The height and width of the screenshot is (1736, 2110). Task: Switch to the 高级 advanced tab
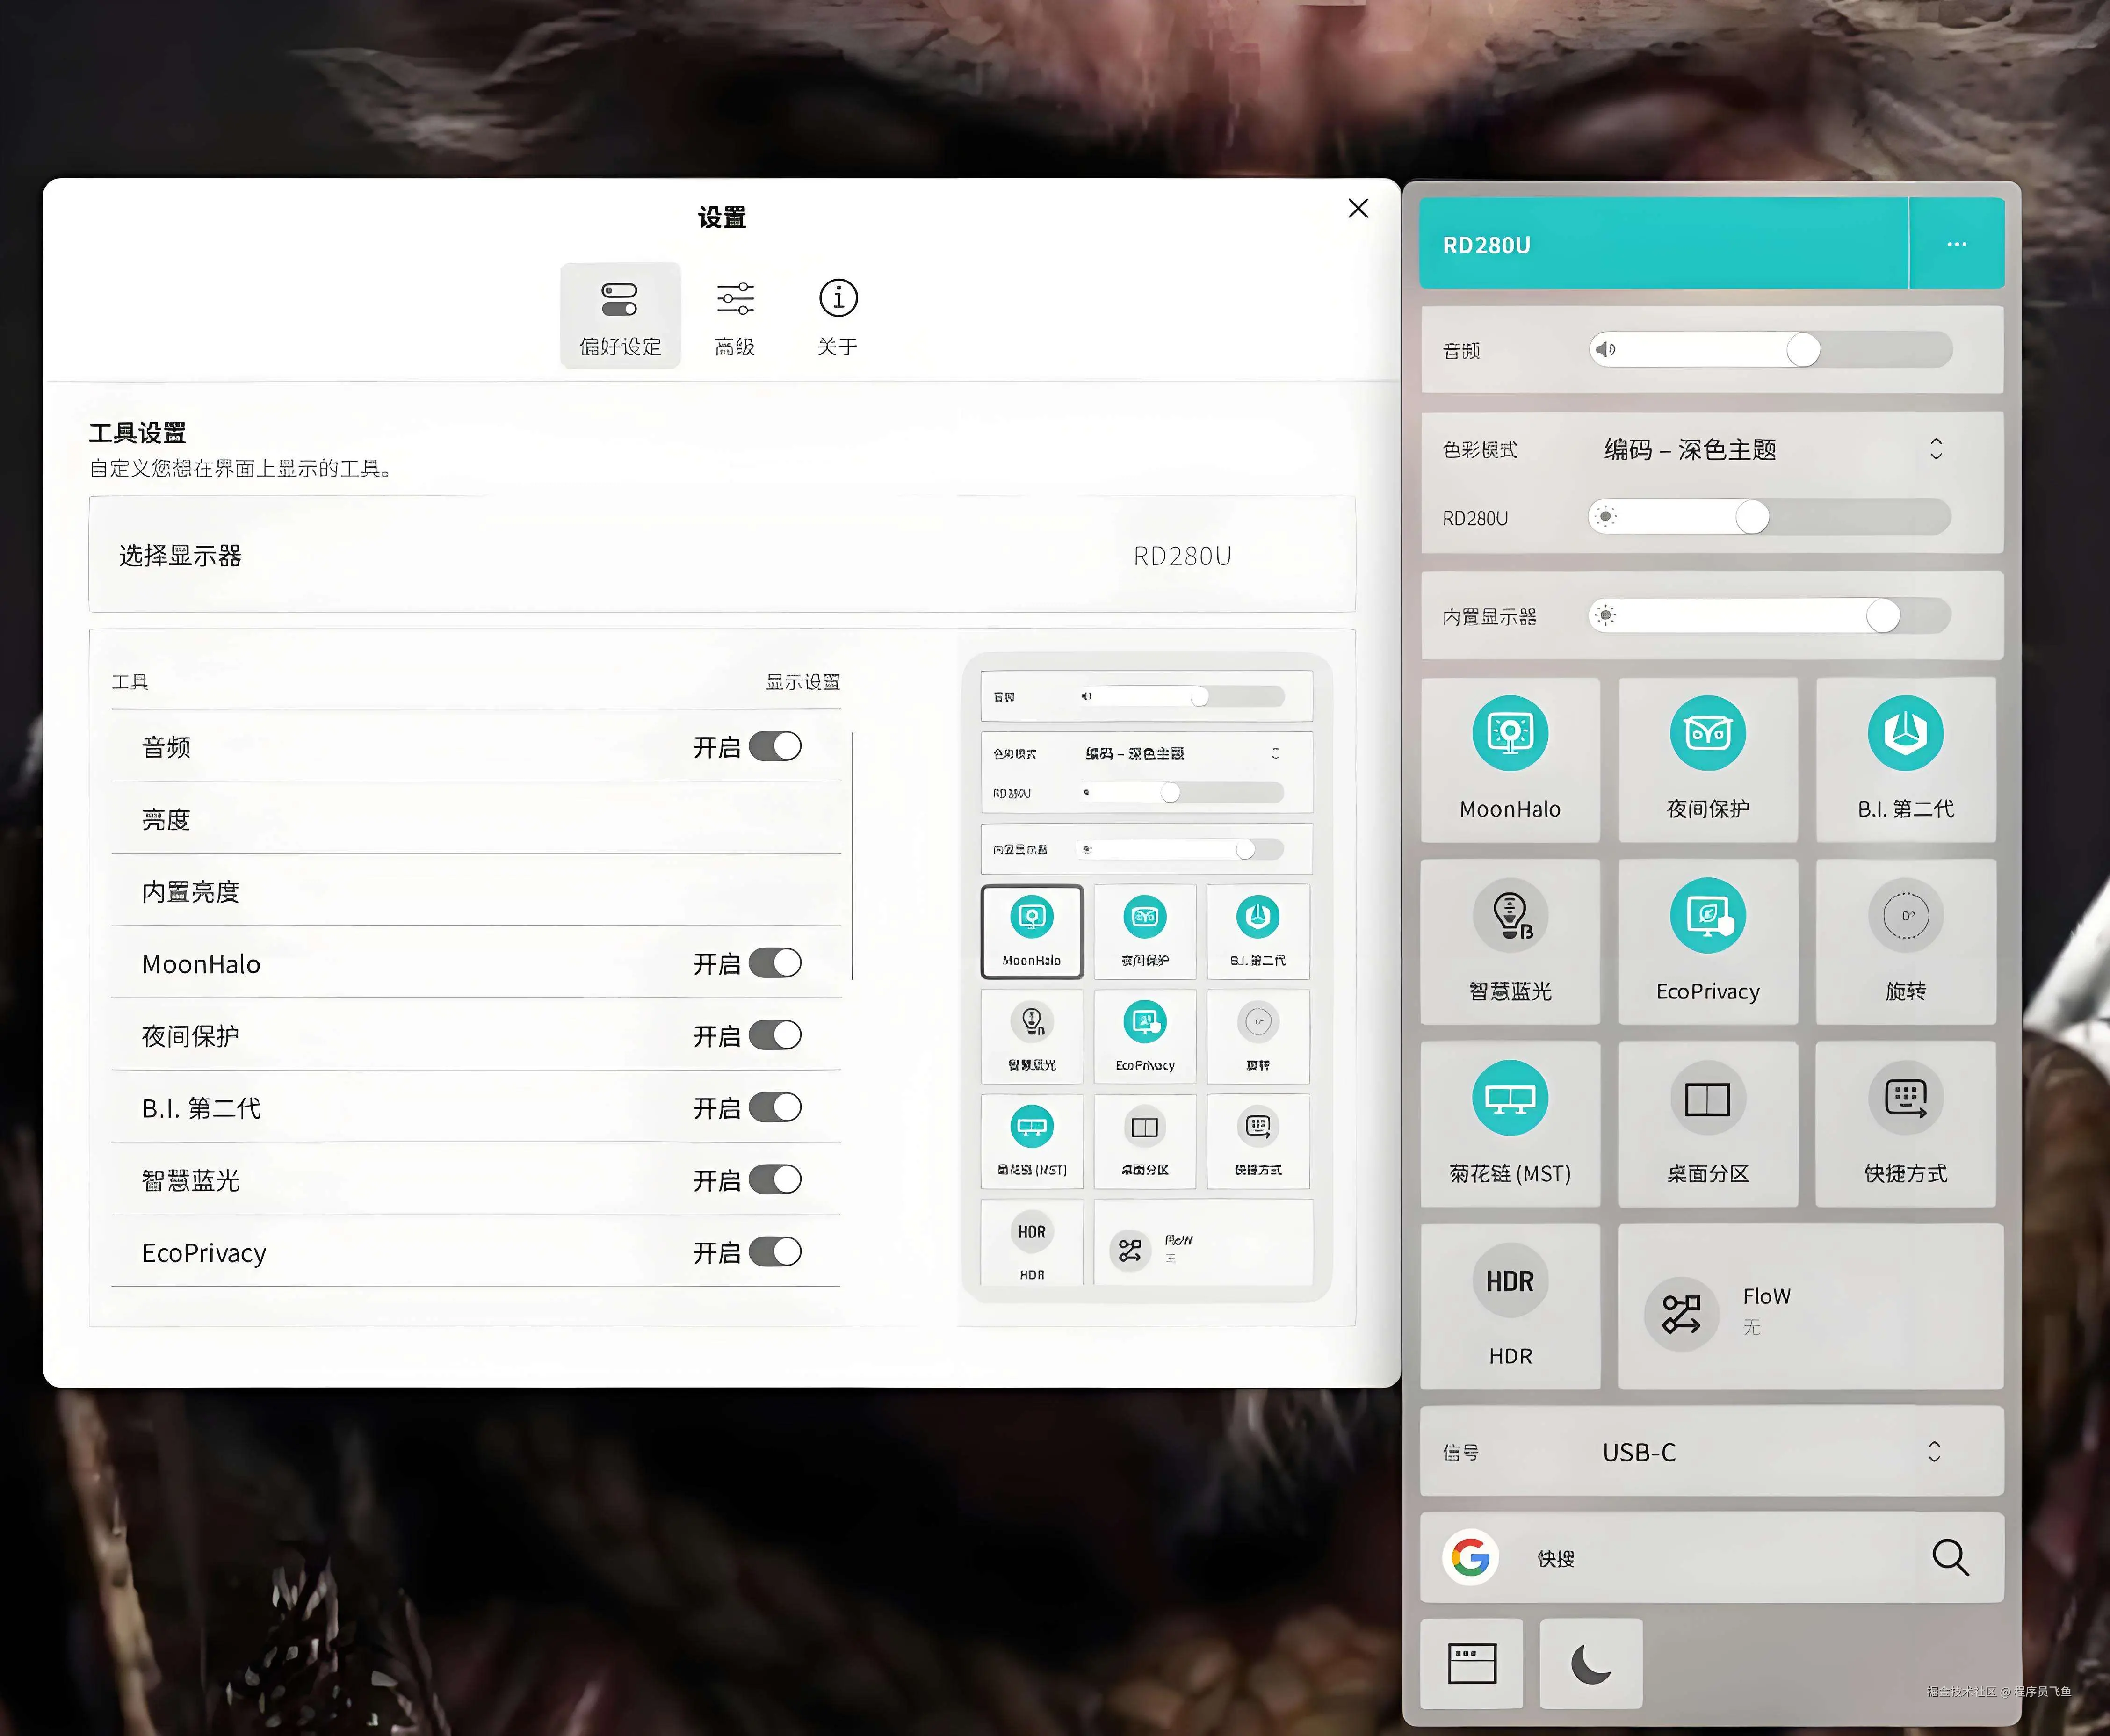click(735, 317)
